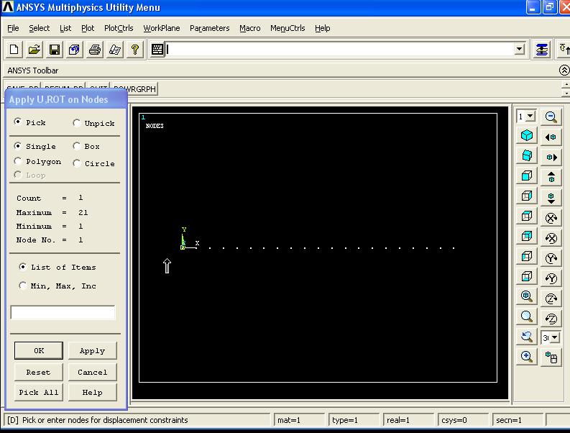The image size is (570, 433).
Task: Open the Plot menu
Action: (x=88, y=28)
